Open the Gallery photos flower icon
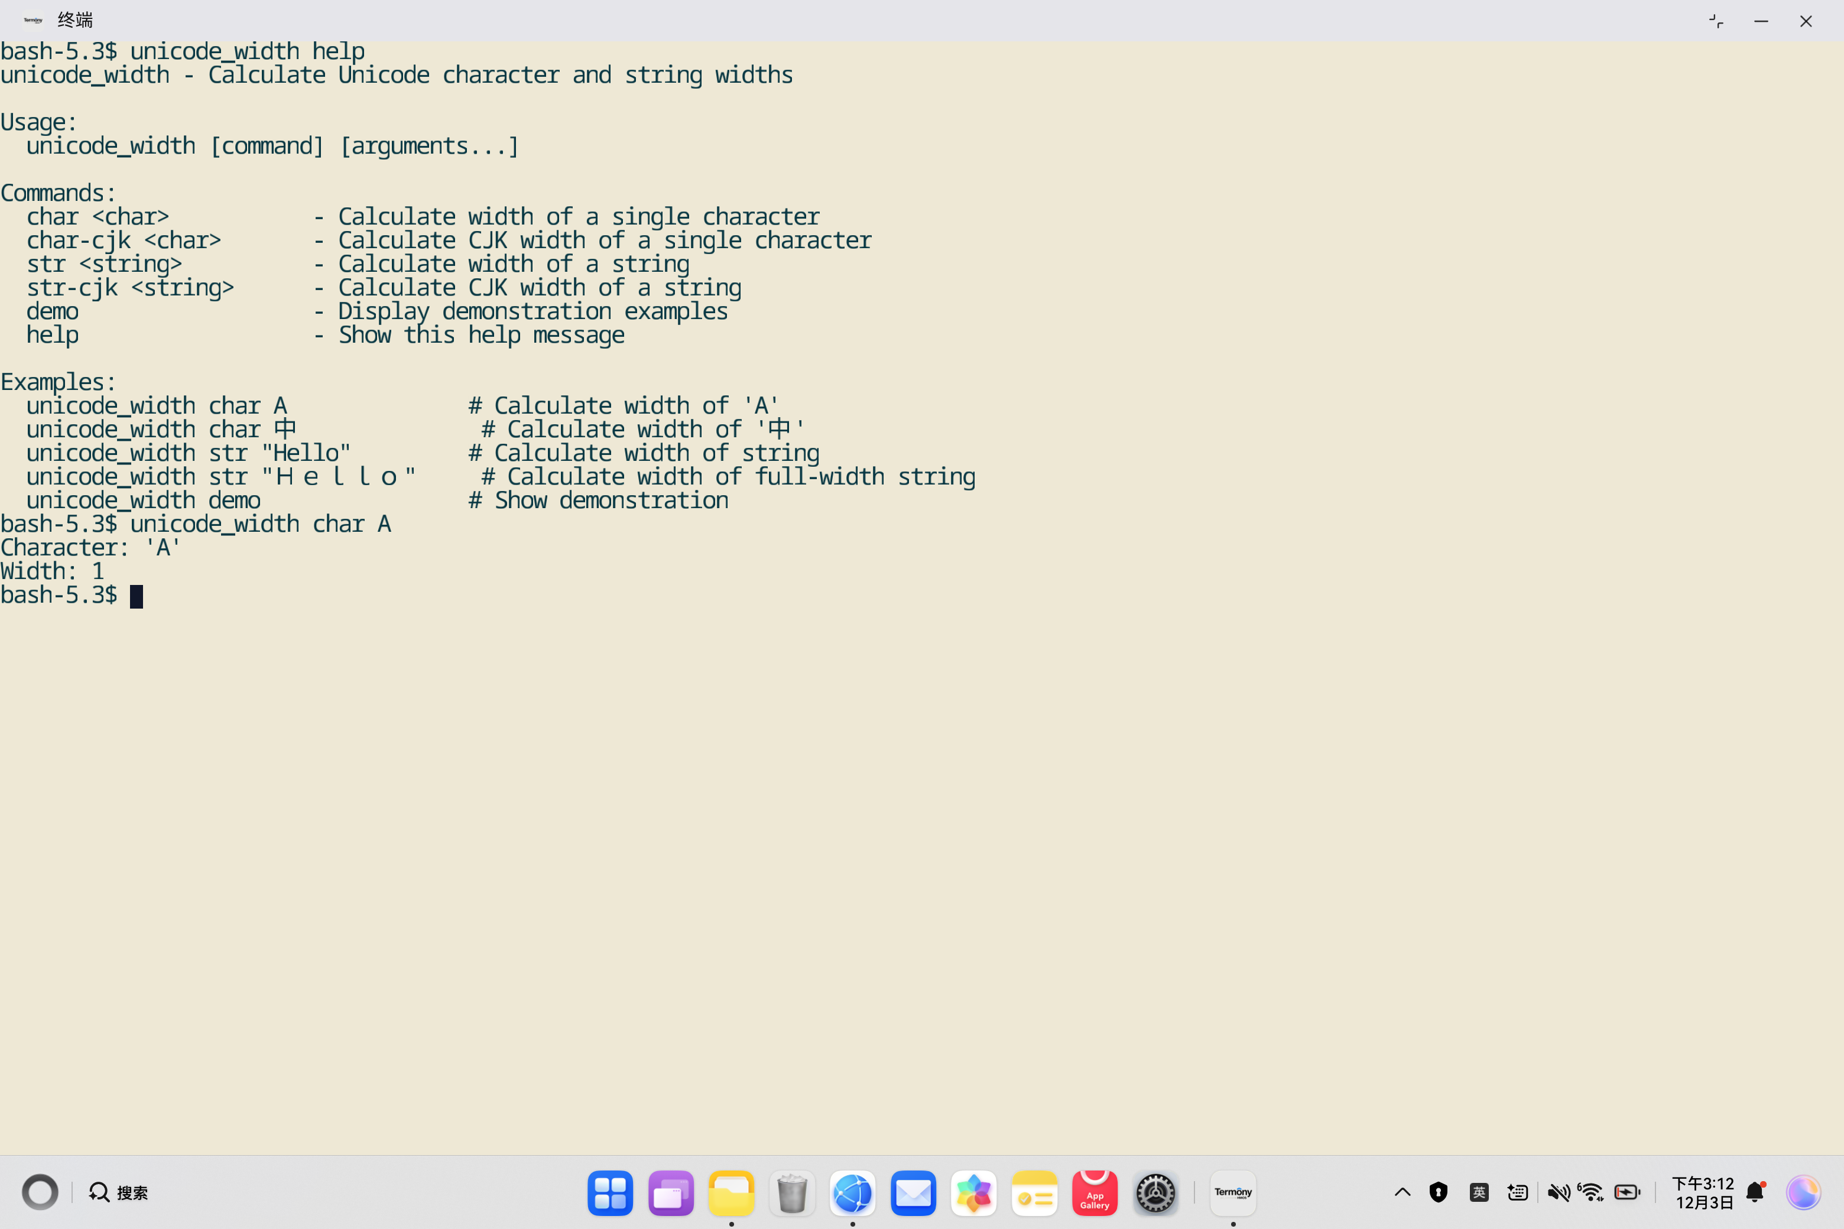 coord(973,1193)
